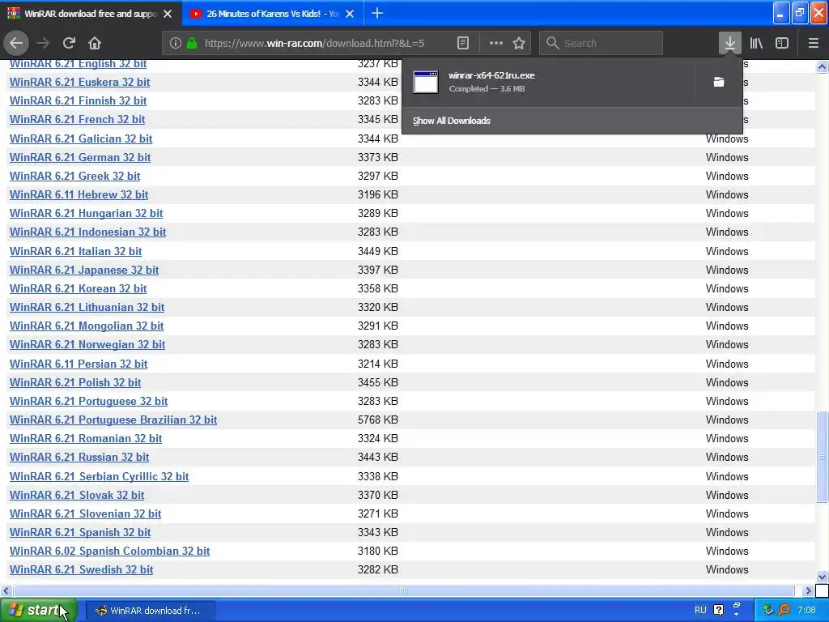Screen dimensions: 829x622
Task: Reload the current page
Action: (x=69, y=43)
